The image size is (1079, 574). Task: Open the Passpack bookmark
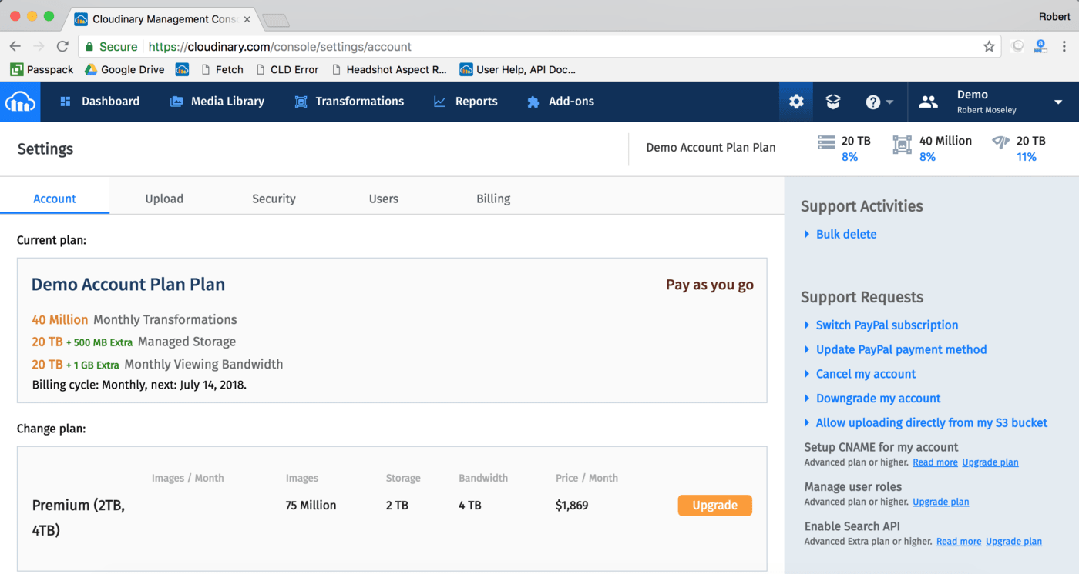tap(42, 69)
